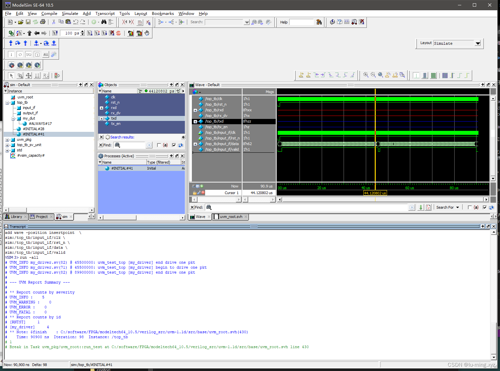Toggle the 'ALL' filter button
Image resolution: width=500 pixels, height=371 pixels.
point(46,54)
